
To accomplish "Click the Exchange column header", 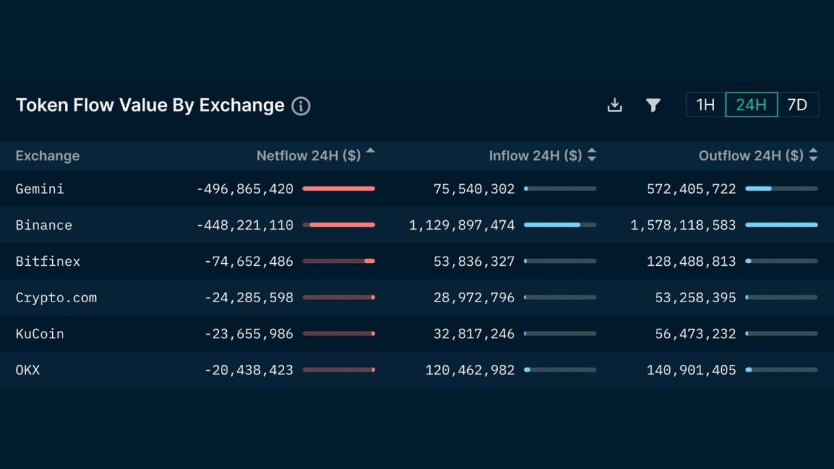I will tap(48, 156).
